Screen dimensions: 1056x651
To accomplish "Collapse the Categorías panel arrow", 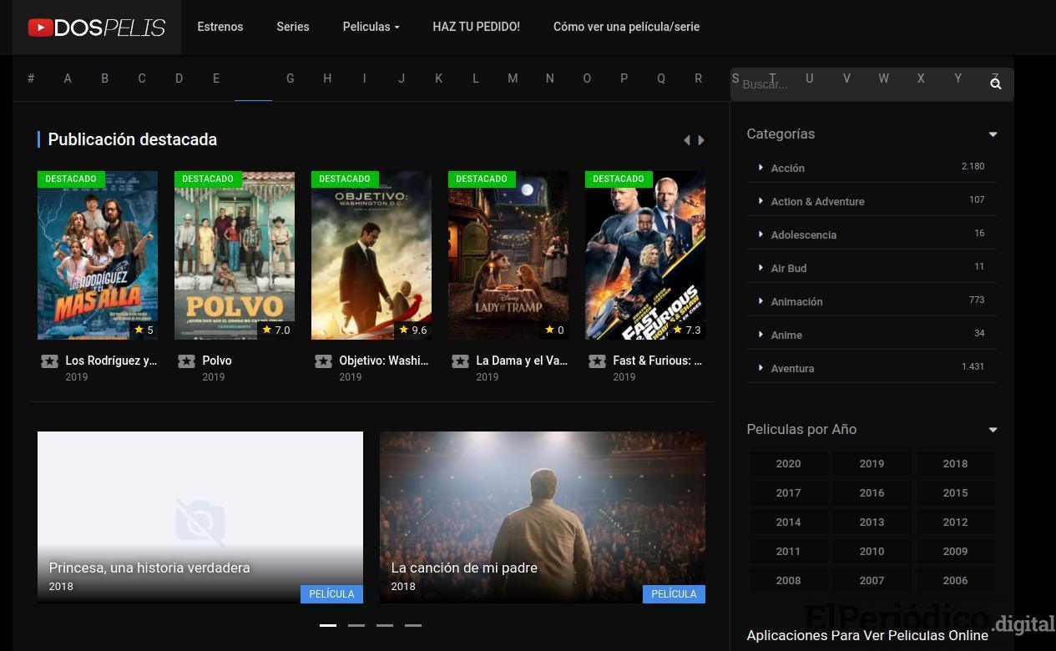I will coord(993,134).
